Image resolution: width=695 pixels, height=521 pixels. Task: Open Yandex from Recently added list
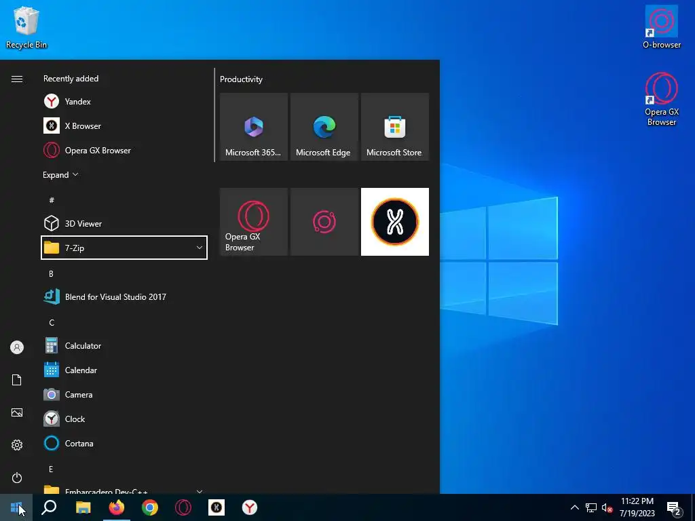coord(124,102)
